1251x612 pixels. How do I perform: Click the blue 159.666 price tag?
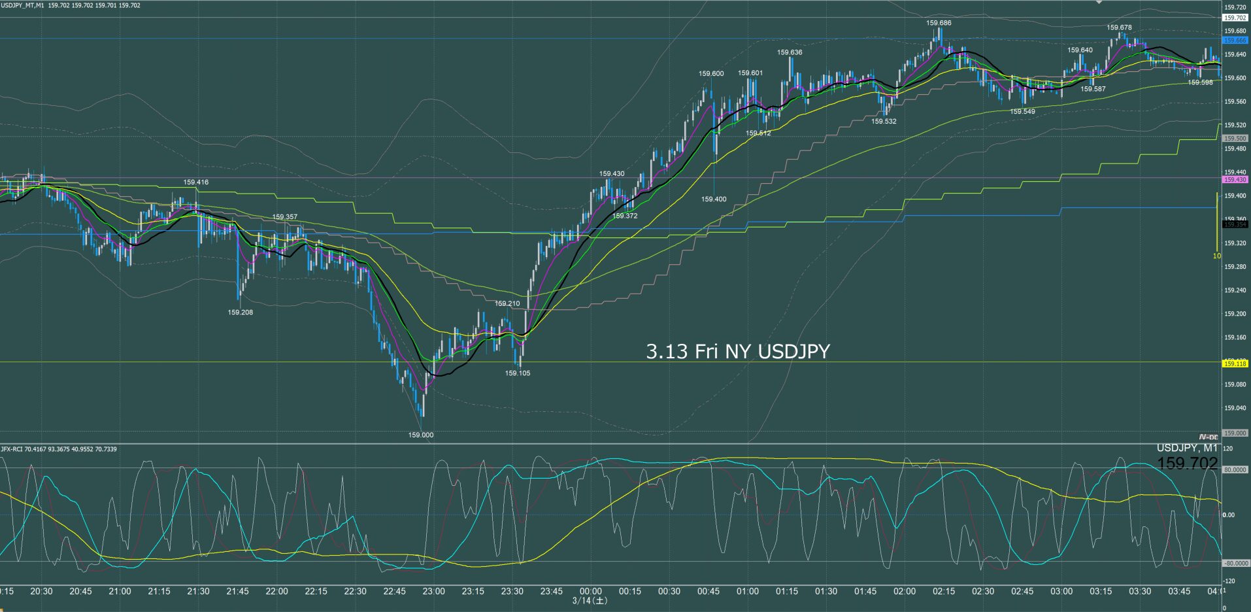click(1235, 41)
